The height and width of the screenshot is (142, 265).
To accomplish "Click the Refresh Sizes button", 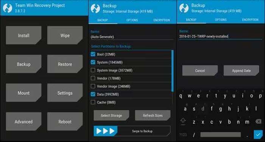I will [153, 115].
